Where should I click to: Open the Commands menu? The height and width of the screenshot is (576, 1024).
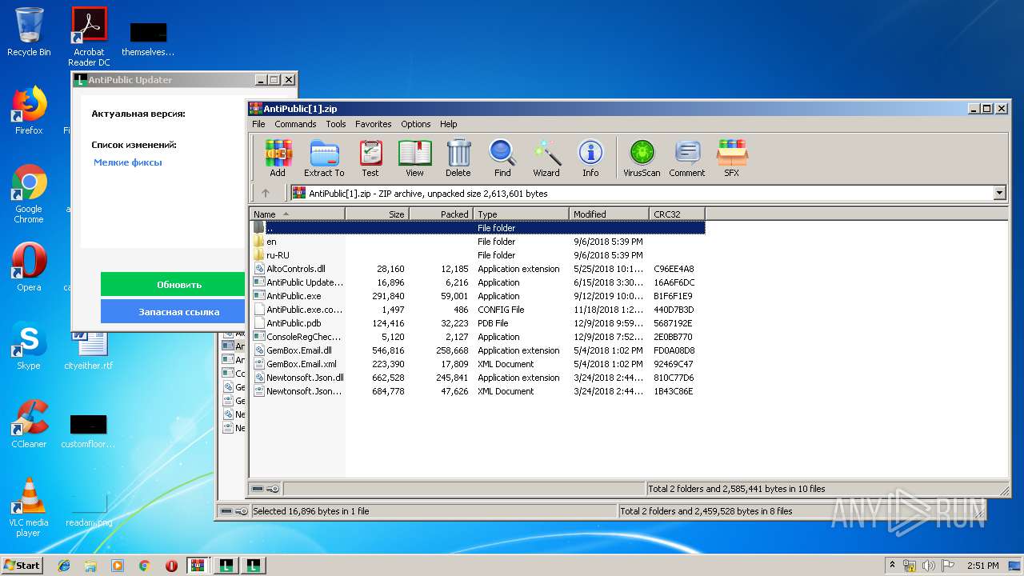tap(295, 124)
